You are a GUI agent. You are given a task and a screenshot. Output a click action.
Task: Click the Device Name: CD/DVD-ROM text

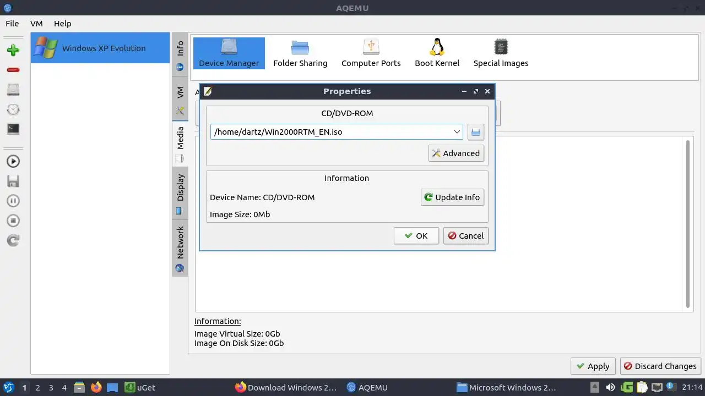coord(262,197)
